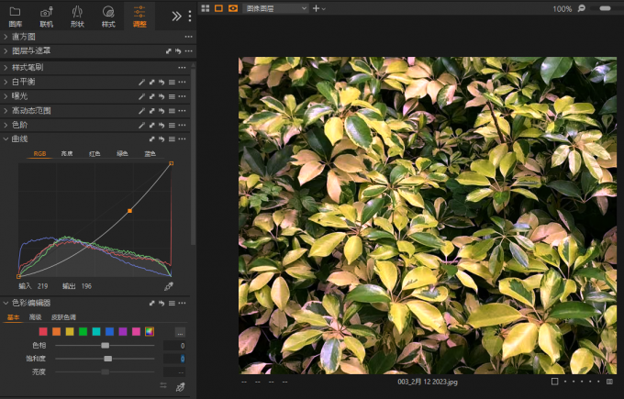The image size is (624, 399).
Task: Open the vertical three-dot tool tab menu
Action: click(x=190, y=16)
